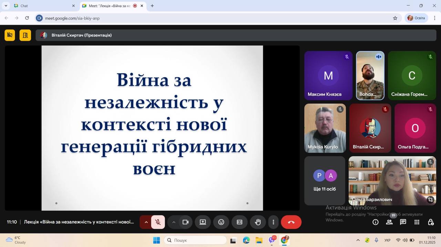Click the raise hand icon
Screen dimensions: 441x247
pyautogui.click(x=258, y=222)
